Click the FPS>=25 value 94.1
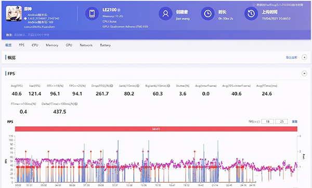Image resolution: width=312 pixels, height=188 pixels. [77, 93]
